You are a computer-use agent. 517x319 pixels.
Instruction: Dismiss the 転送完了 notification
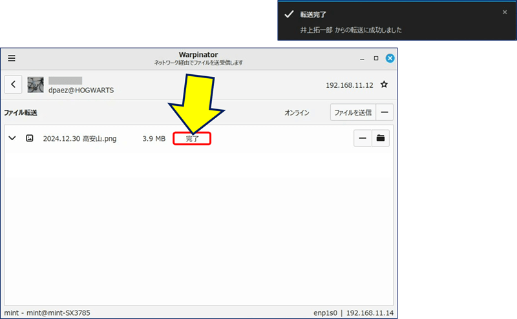[505, 12]
